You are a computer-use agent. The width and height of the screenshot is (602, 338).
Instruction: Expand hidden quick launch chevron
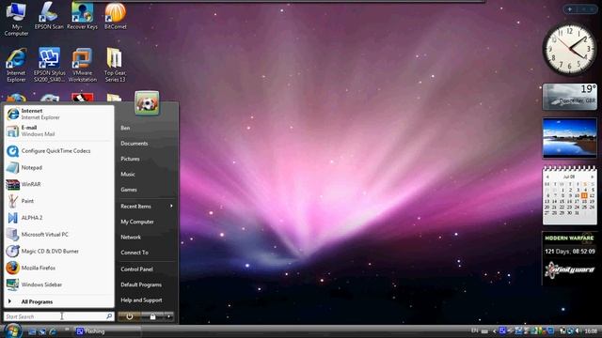(67, 330)
